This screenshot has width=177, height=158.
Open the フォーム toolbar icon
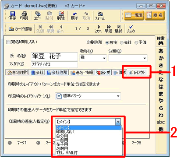pos(100,16)
